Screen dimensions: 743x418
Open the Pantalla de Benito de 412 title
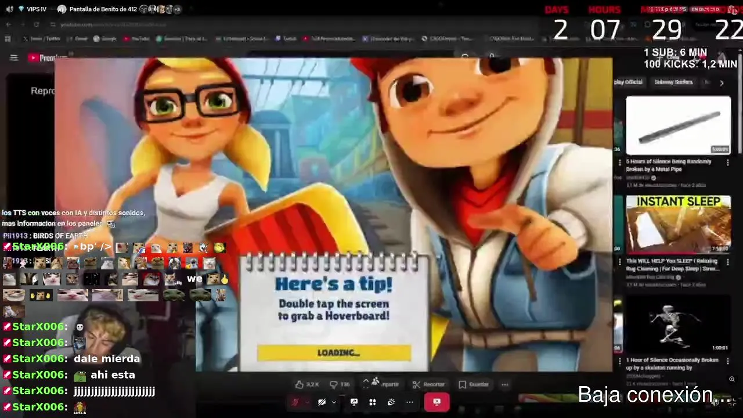(x=103, y=9)
